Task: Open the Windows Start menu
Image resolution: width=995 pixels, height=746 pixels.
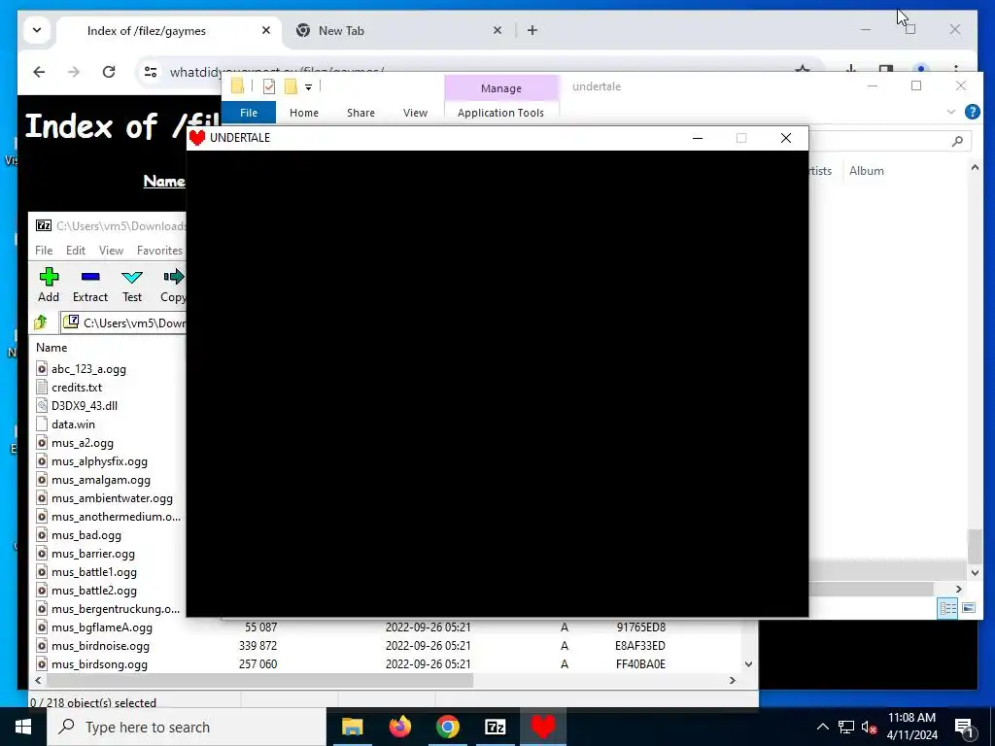Action: [23, 727]
